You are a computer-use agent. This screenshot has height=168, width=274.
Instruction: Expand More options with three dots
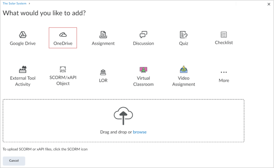tap(224, 72)
